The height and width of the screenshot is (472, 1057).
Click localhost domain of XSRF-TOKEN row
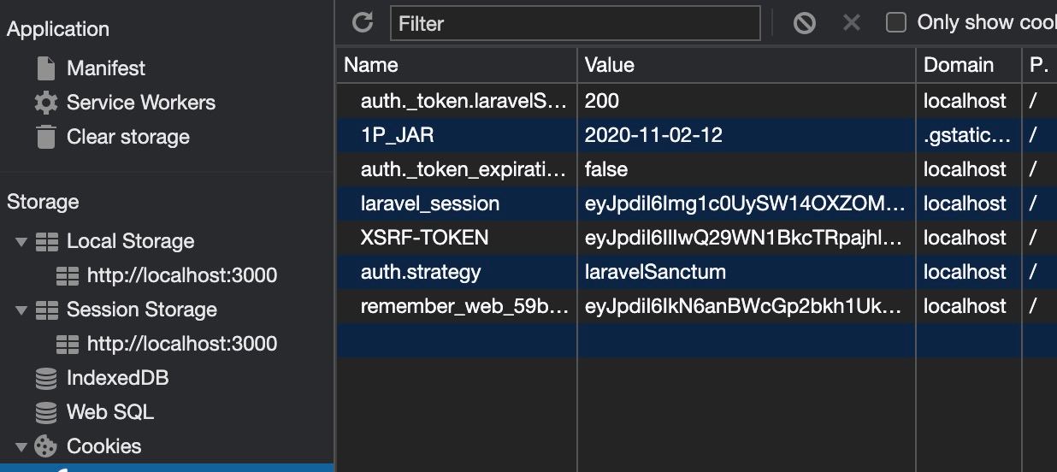click(968, 238)
